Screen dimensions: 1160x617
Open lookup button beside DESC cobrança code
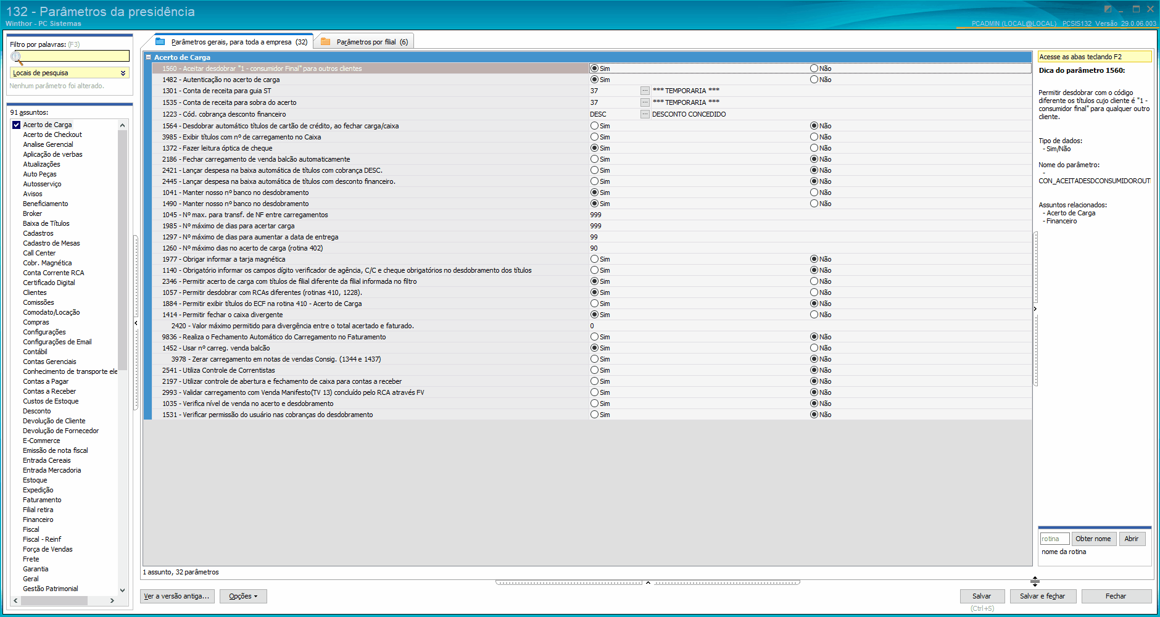[645, 114]
